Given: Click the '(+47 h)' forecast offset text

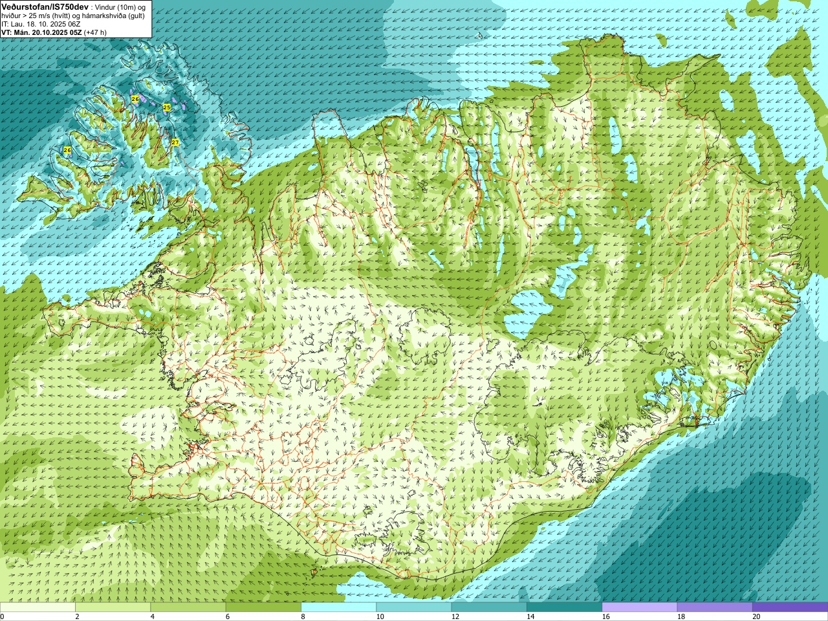Looking at the screenshot, I should [95, 32].
